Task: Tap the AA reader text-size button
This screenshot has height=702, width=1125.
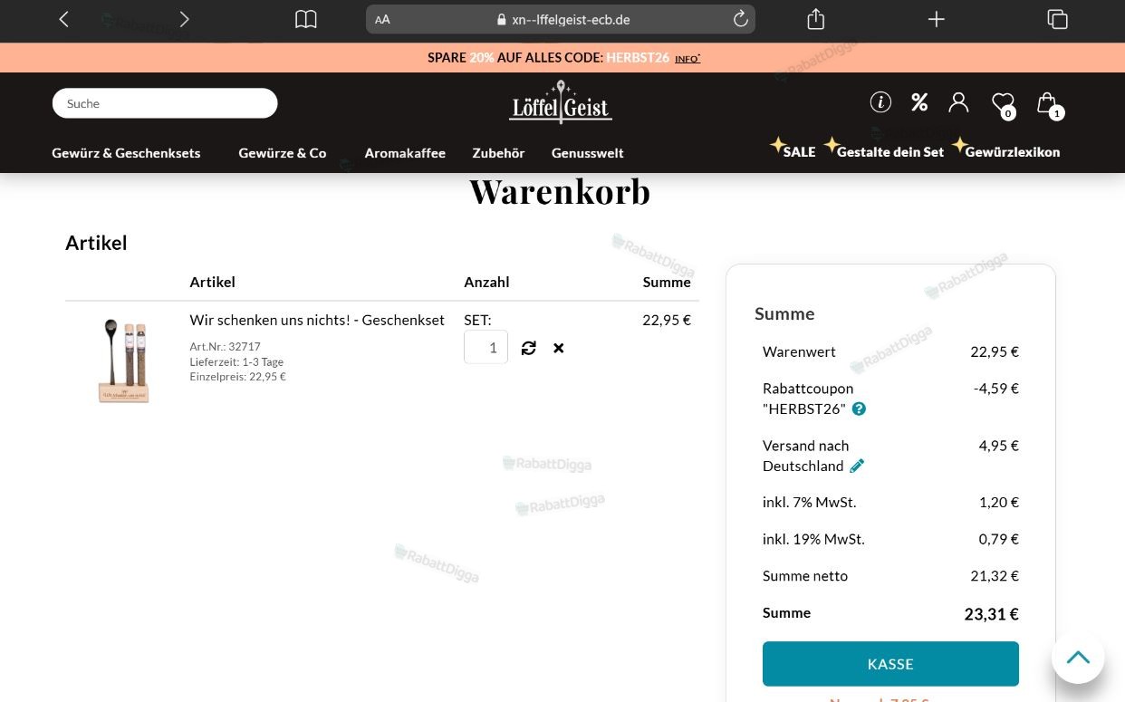Action: [x=382, y=19]
